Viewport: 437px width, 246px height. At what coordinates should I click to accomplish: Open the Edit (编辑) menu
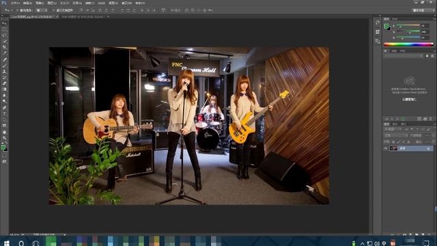27,3
